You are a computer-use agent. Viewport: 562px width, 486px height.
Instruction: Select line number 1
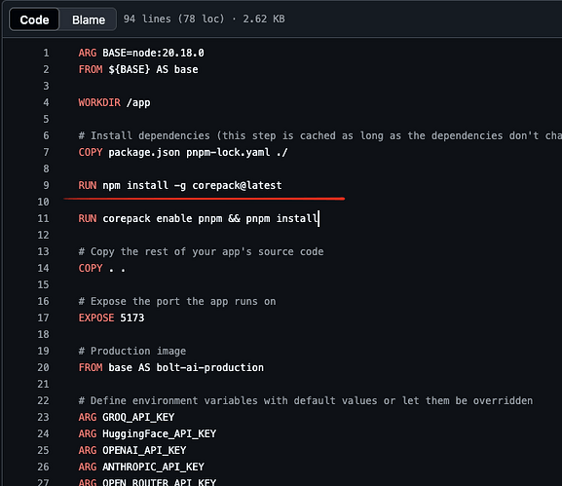(46, 53)
